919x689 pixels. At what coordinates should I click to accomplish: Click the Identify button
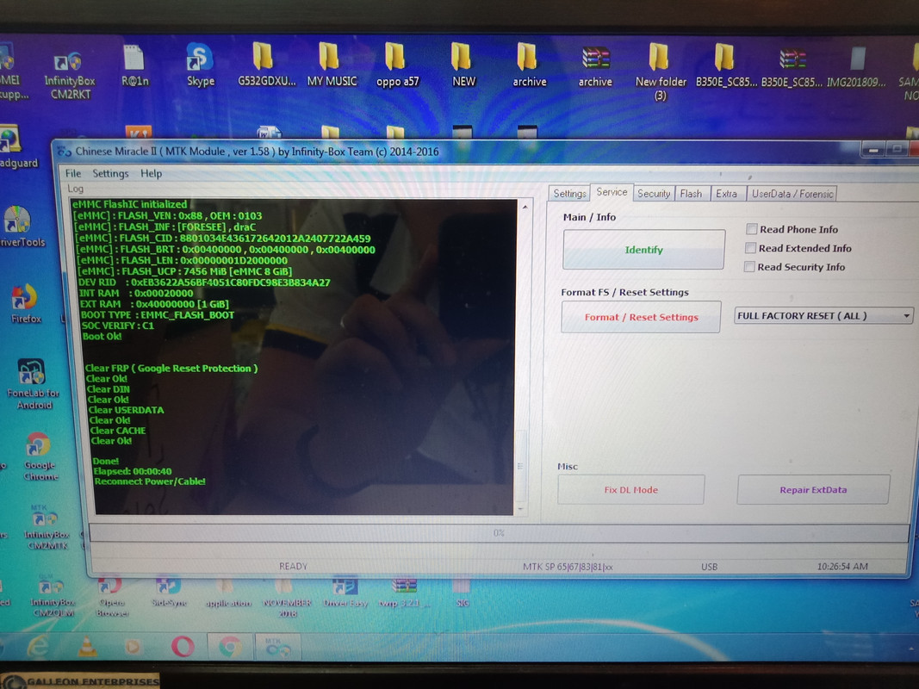point(643,250)
